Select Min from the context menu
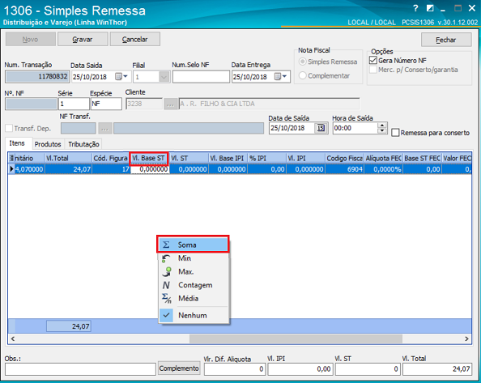 click(193, 258)
